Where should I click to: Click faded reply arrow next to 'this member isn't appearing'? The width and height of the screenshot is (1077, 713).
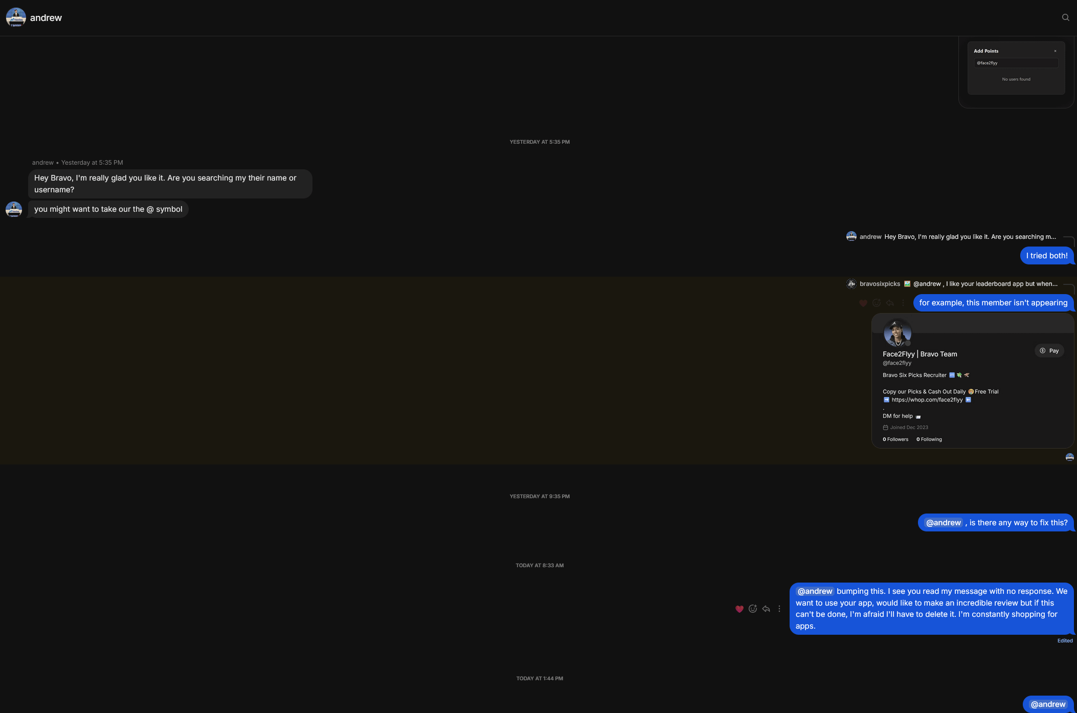[x=890, y=303]
